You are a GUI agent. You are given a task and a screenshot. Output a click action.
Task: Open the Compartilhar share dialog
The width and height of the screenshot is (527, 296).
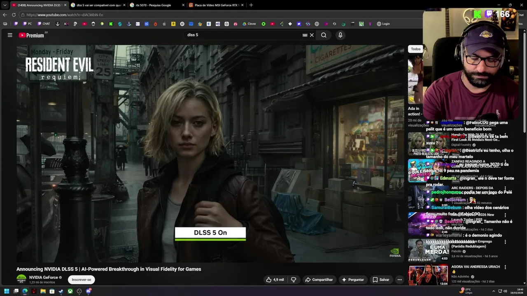319,280
